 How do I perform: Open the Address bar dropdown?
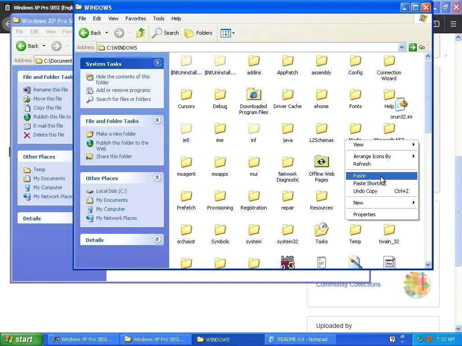click(401, 47)
